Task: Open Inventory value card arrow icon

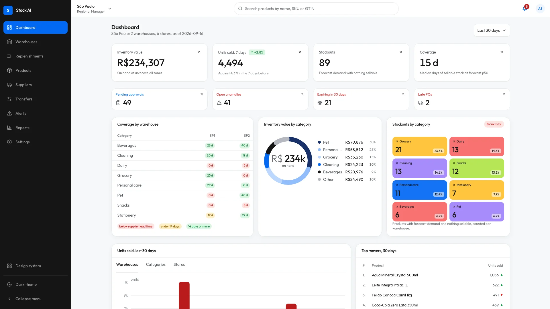Action: (199, 52)
